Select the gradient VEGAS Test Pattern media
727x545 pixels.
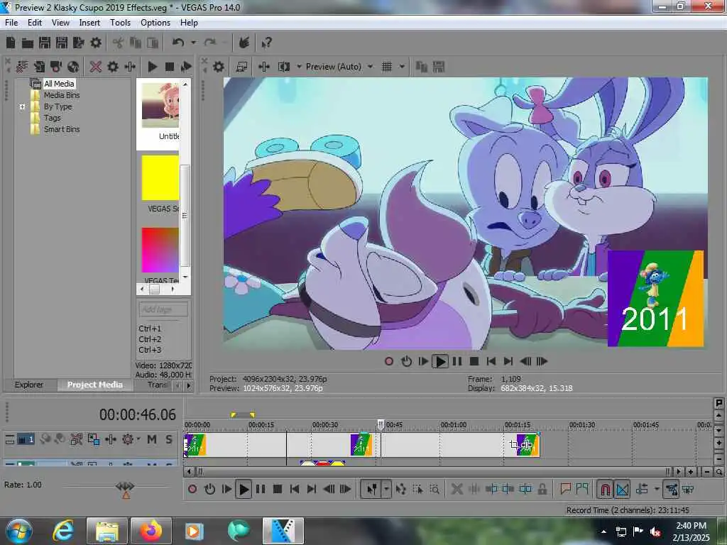tap(160, 250)
